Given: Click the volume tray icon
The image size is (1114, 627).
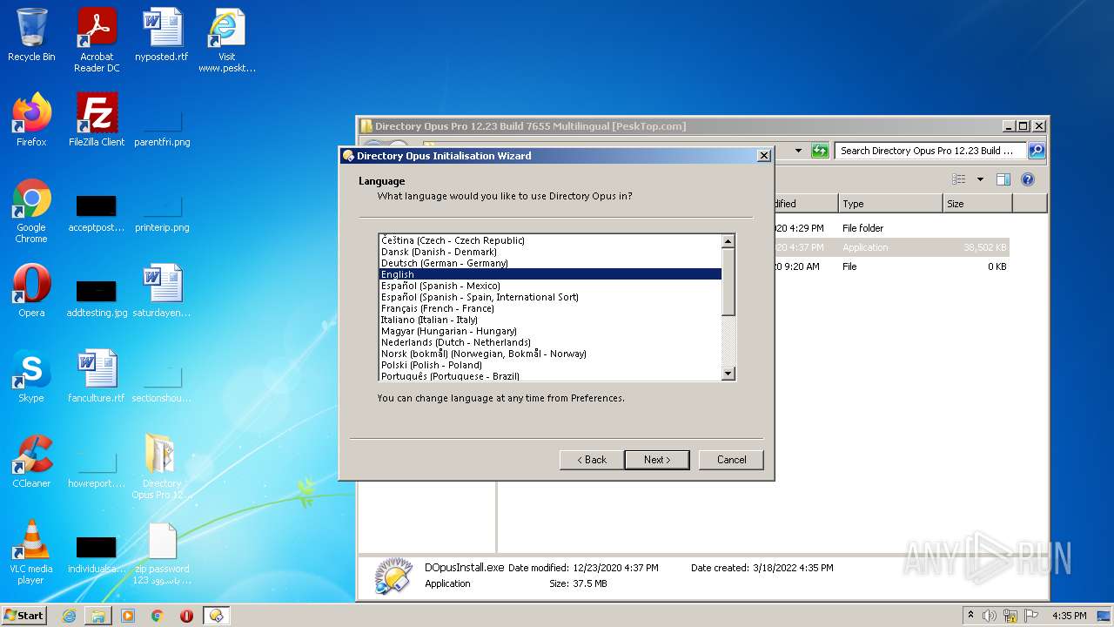Looking at the screenshot, I should [x=989, y=616].
